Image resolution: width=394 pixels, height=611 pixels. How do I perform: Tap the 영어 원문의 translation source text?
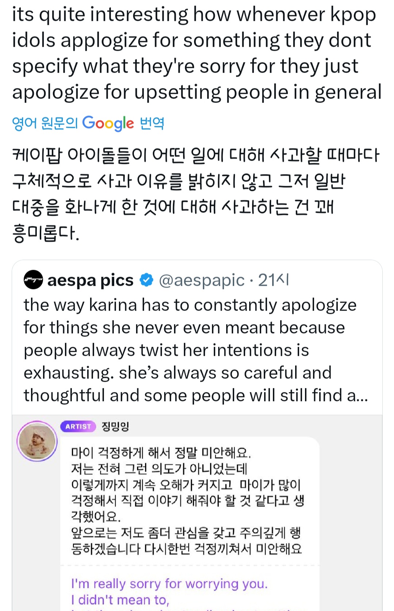(45, 123)
